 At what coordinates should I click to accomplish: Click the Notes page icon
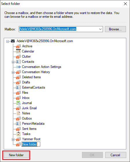(18, 113)
